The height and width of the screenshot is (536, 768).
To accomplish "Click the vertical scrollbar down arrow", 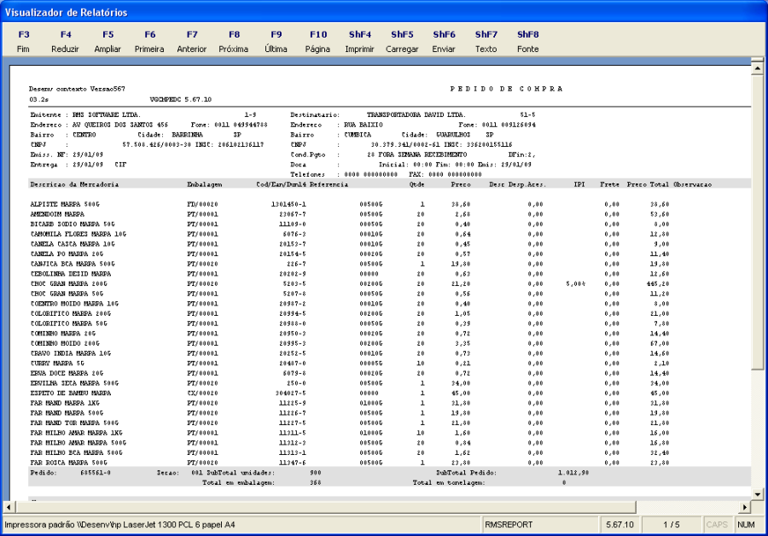I will coord(757,494).
